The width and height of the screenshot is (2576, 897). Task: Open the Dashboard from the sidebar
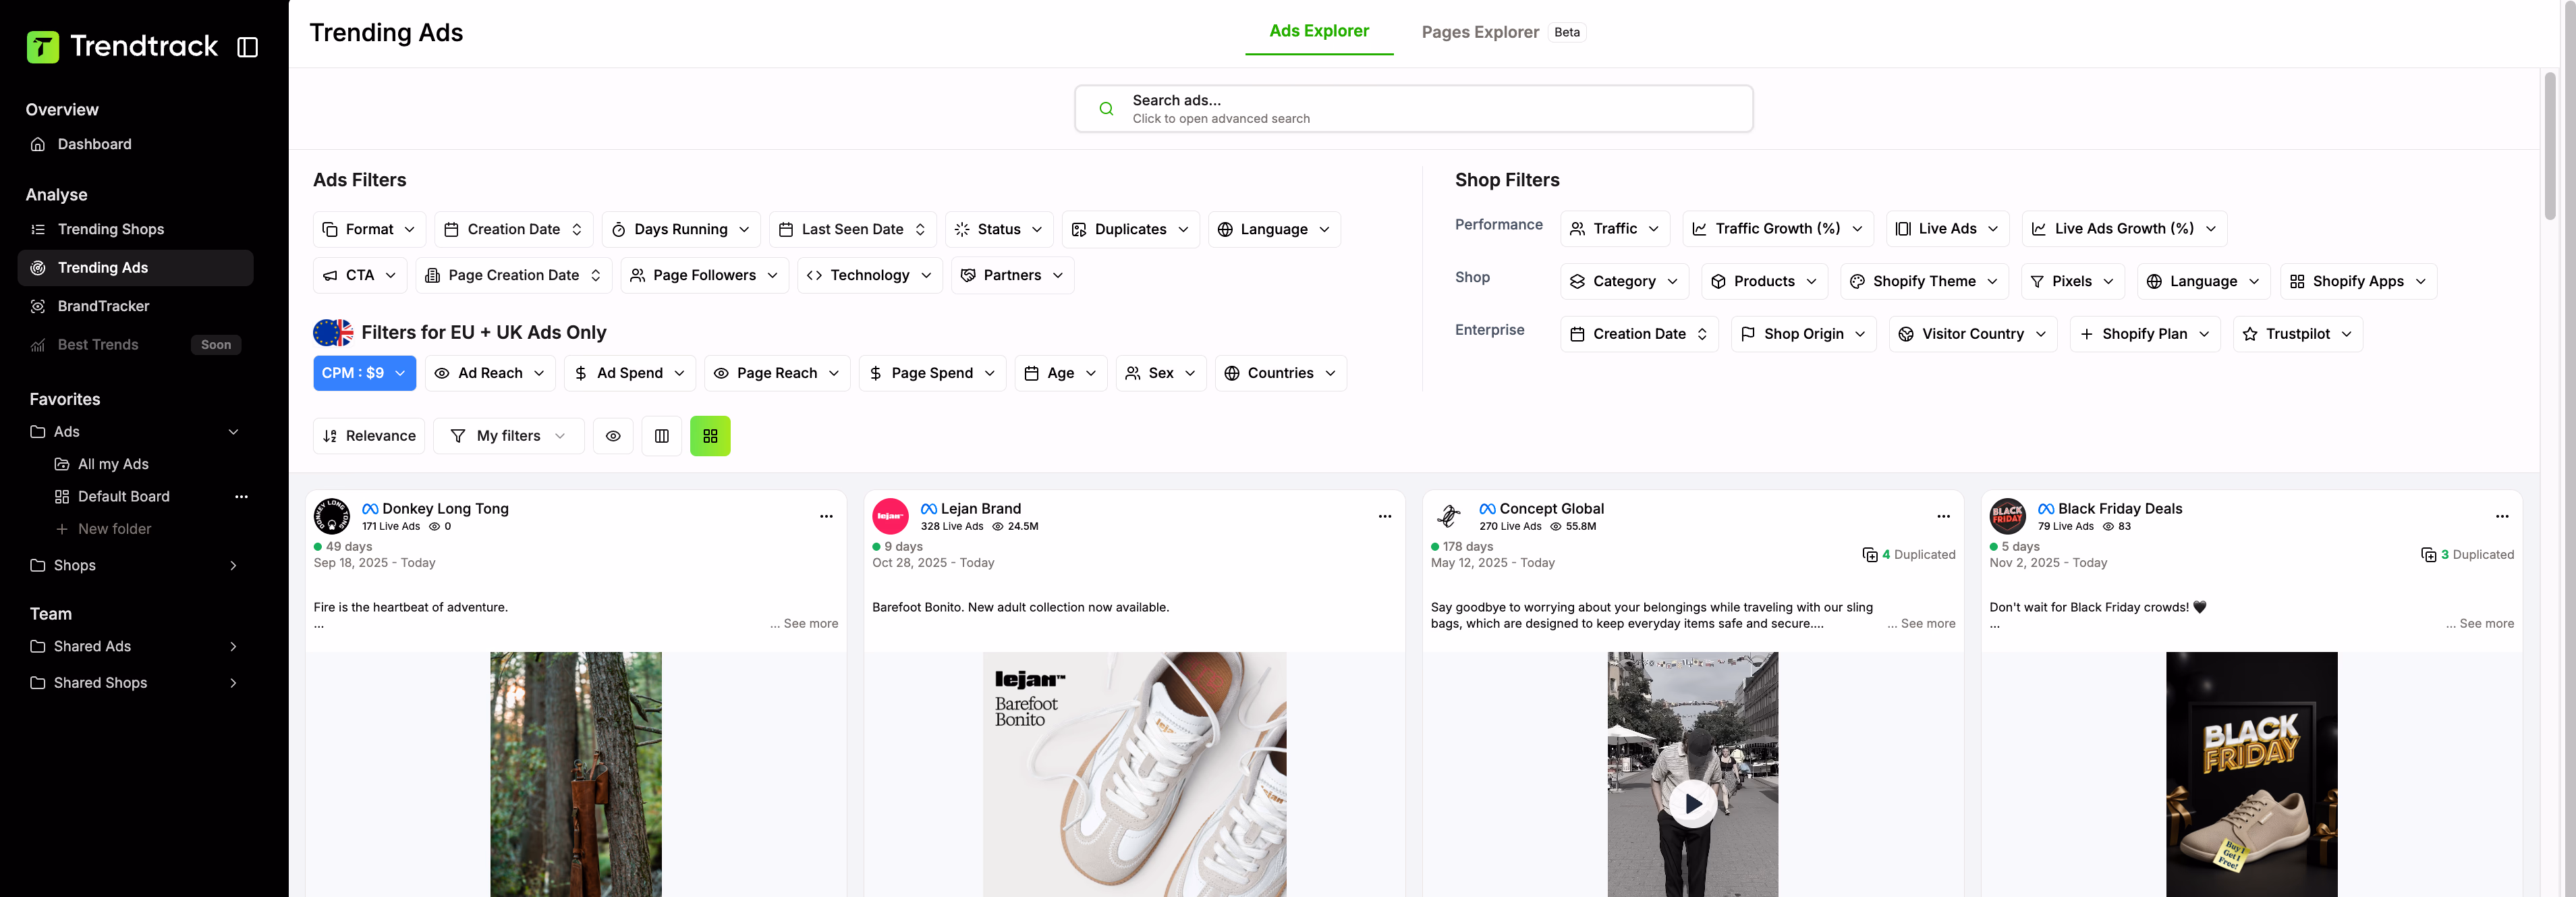[94, 144]
